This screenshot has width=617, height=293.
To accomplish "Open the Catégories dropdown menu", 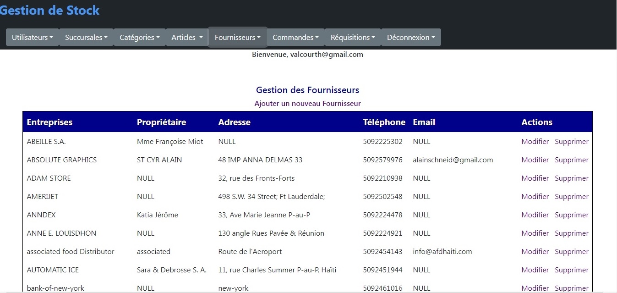I will pos(140,38).
